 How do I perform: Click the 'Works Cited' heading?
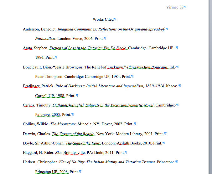click(x=103, y=19)
